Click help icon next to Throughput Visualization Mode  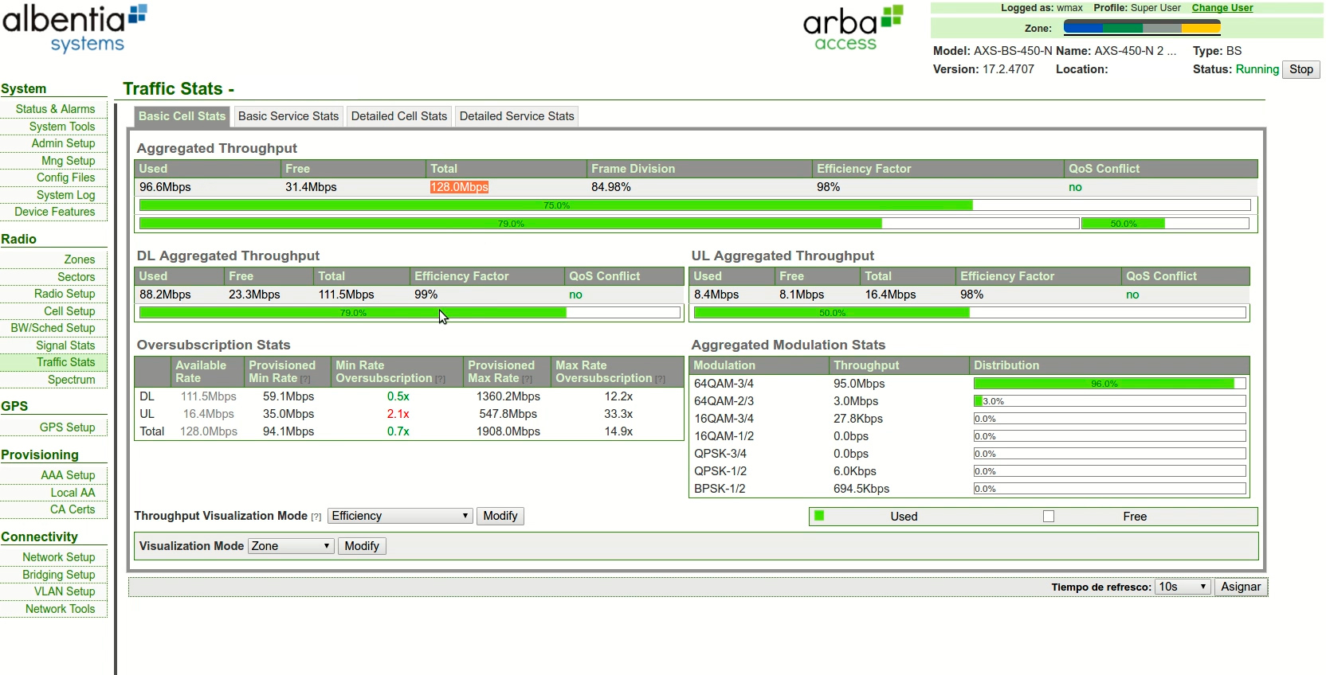[x=316, y=517]
